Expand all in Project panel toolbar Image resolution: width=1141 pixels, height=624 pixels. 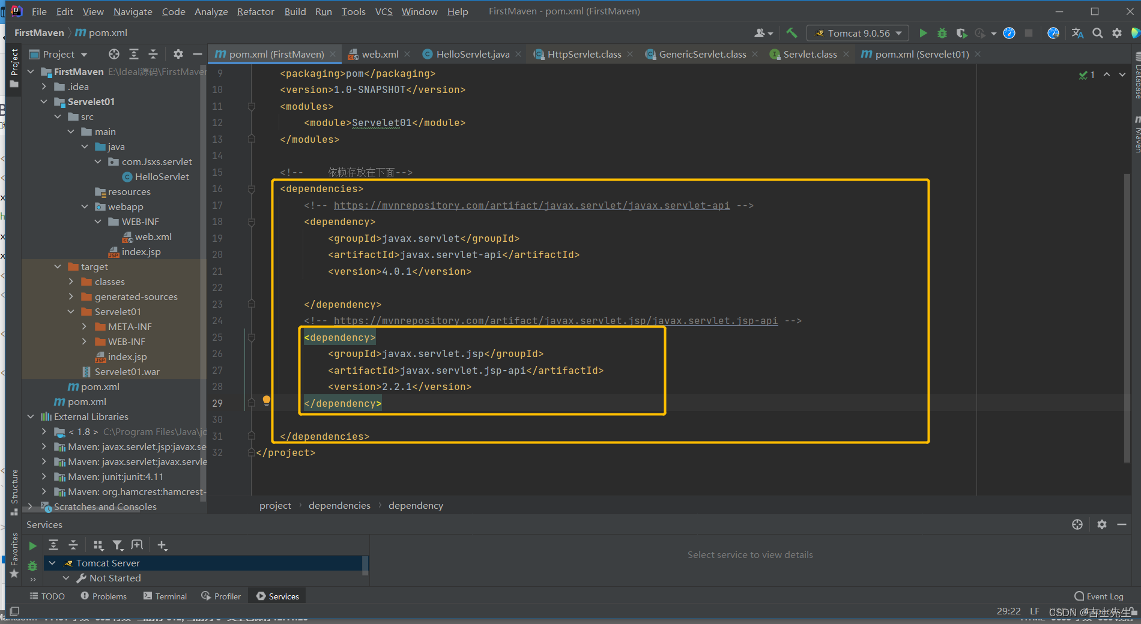134,54
